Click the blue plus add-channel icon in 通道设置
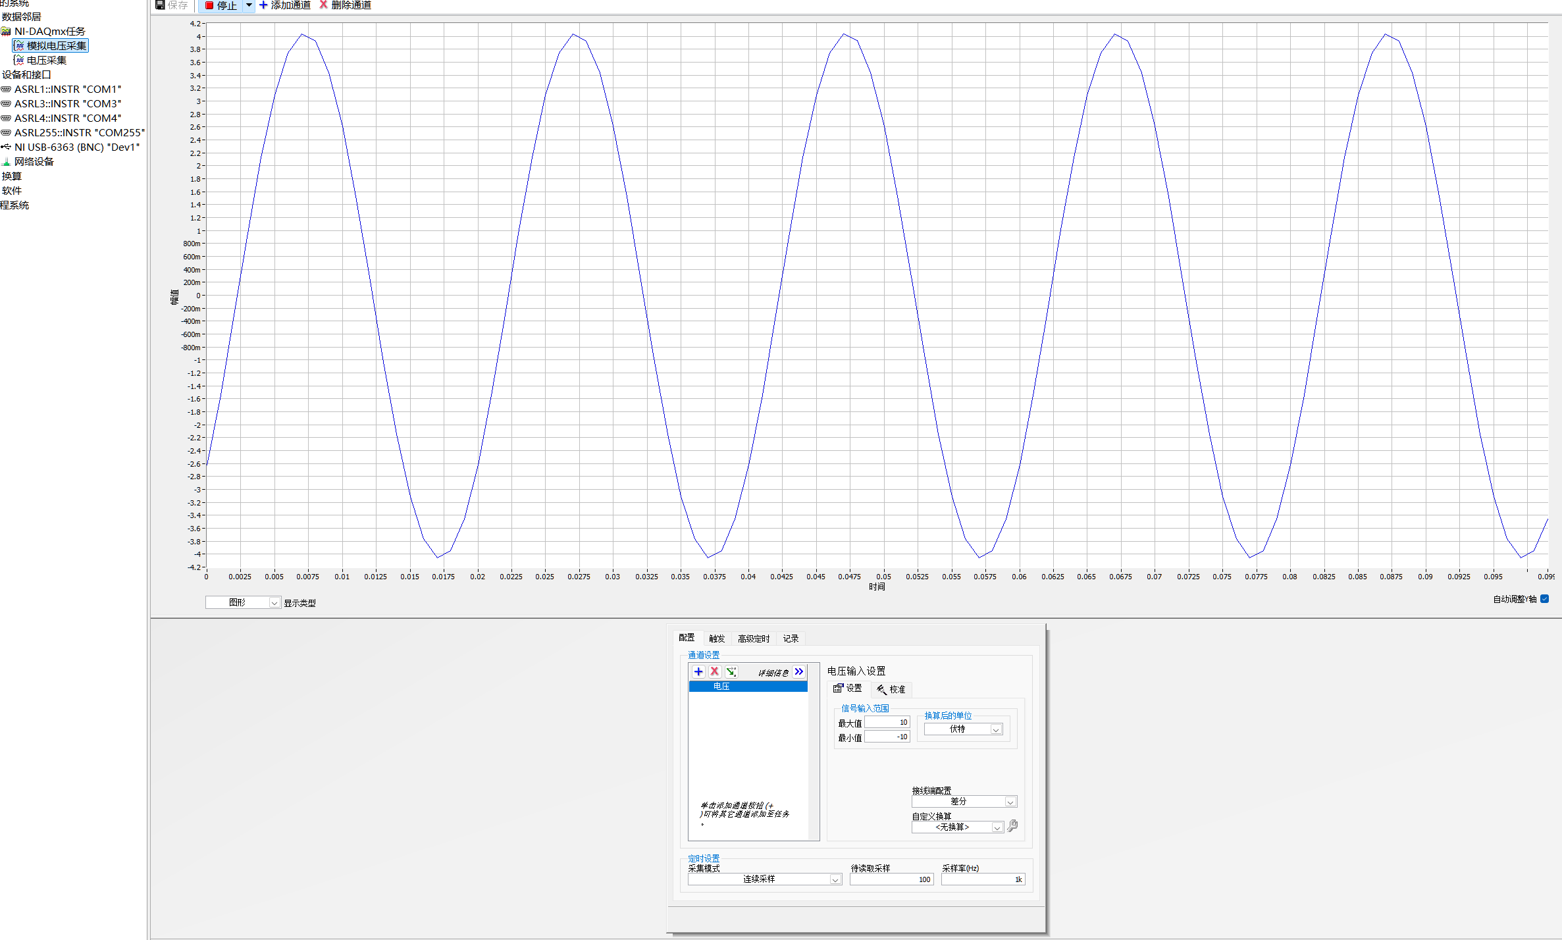Image resolution: width=1562 pixels, height=940 pixels. pos(698,671)
